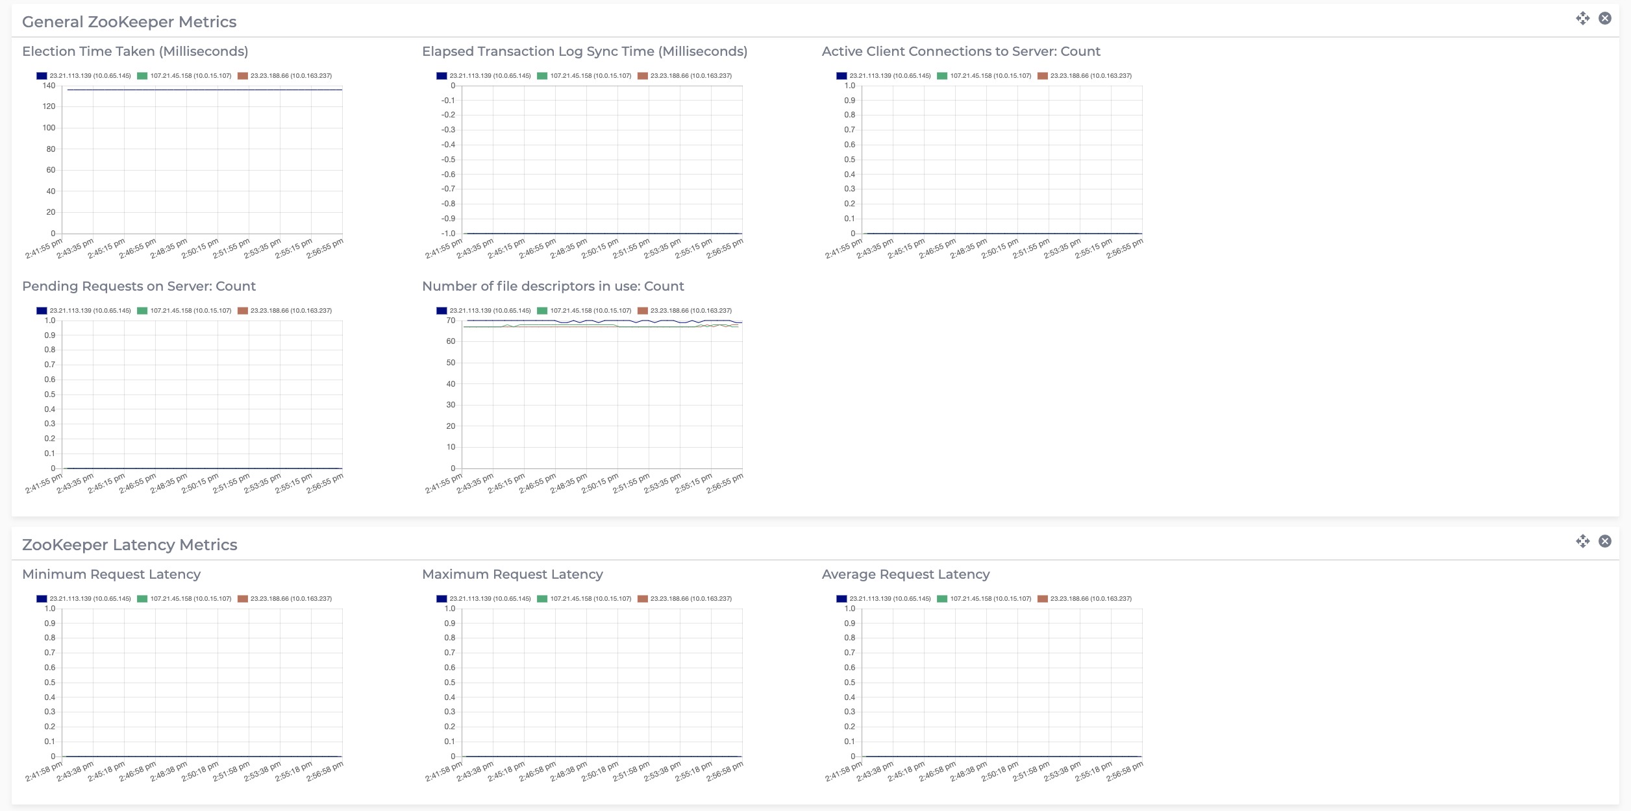Click move icon of General ZooKeeper Metrics panel
The height and width of the screenshot is (811, 1631).
(x=1582, y=18)
